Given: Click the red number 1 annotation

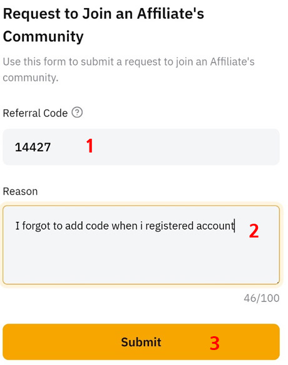Looking at the screenshot, I should tap(90, 146).
